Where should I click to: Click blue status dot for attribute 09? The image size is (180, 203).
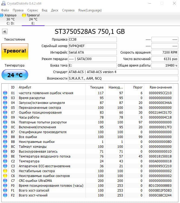[5, 117]
